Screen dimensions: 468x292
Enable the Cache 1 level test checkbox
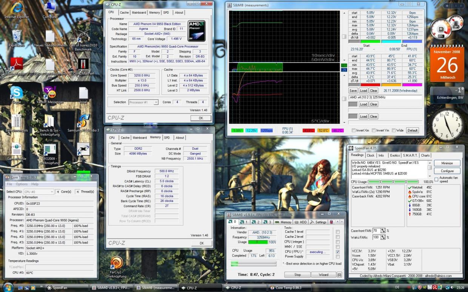pos(338,232)
